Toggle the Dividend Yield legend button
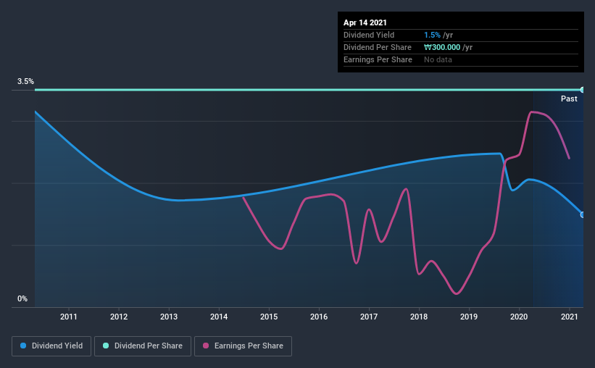This screenshot has width=595, height=368. click(x=51, y=346)
